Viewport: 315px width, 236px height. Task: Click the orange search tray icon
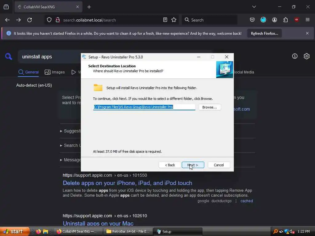pyautogui.click(x=276, y=231)
